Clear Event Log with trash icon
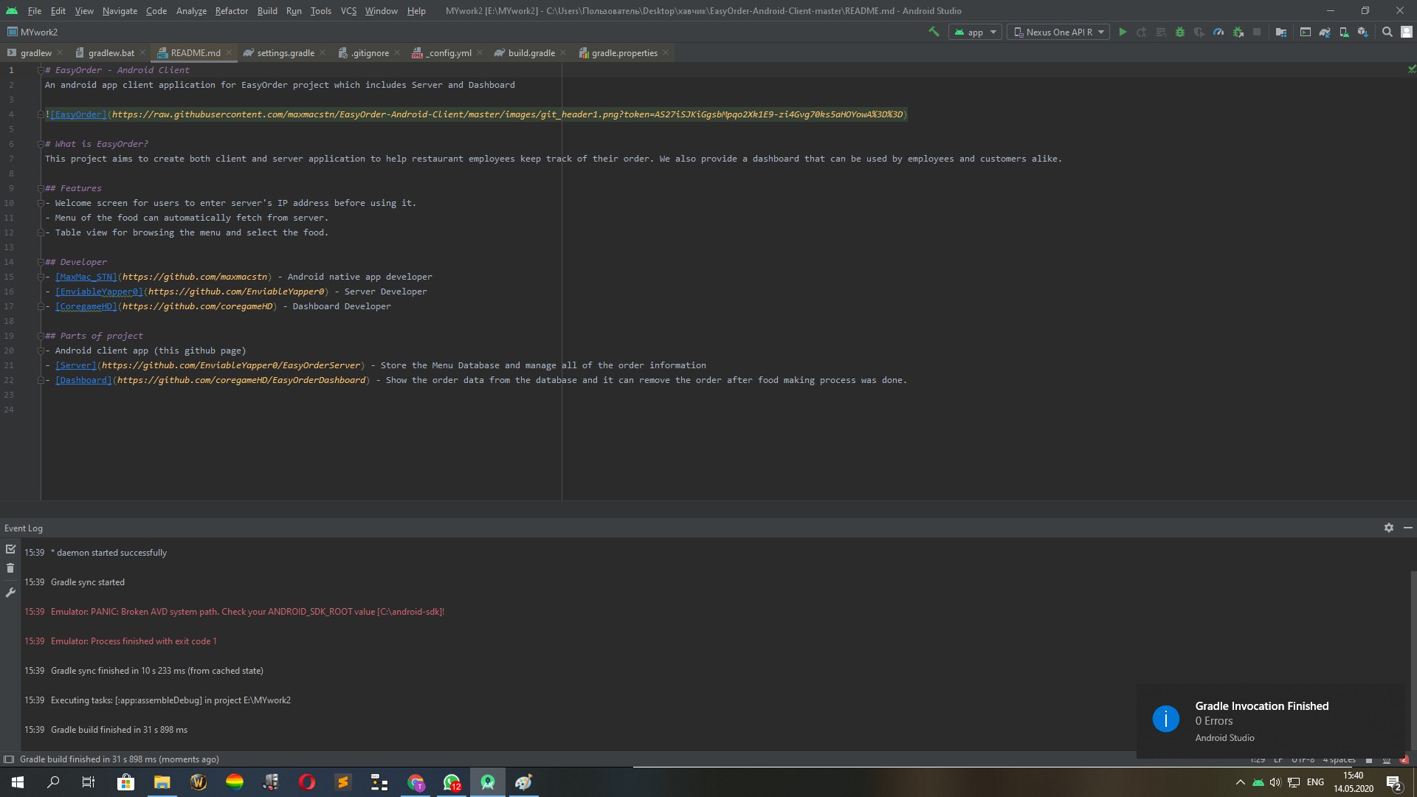This screenshot has width=1417, height=797. (10, 568)
